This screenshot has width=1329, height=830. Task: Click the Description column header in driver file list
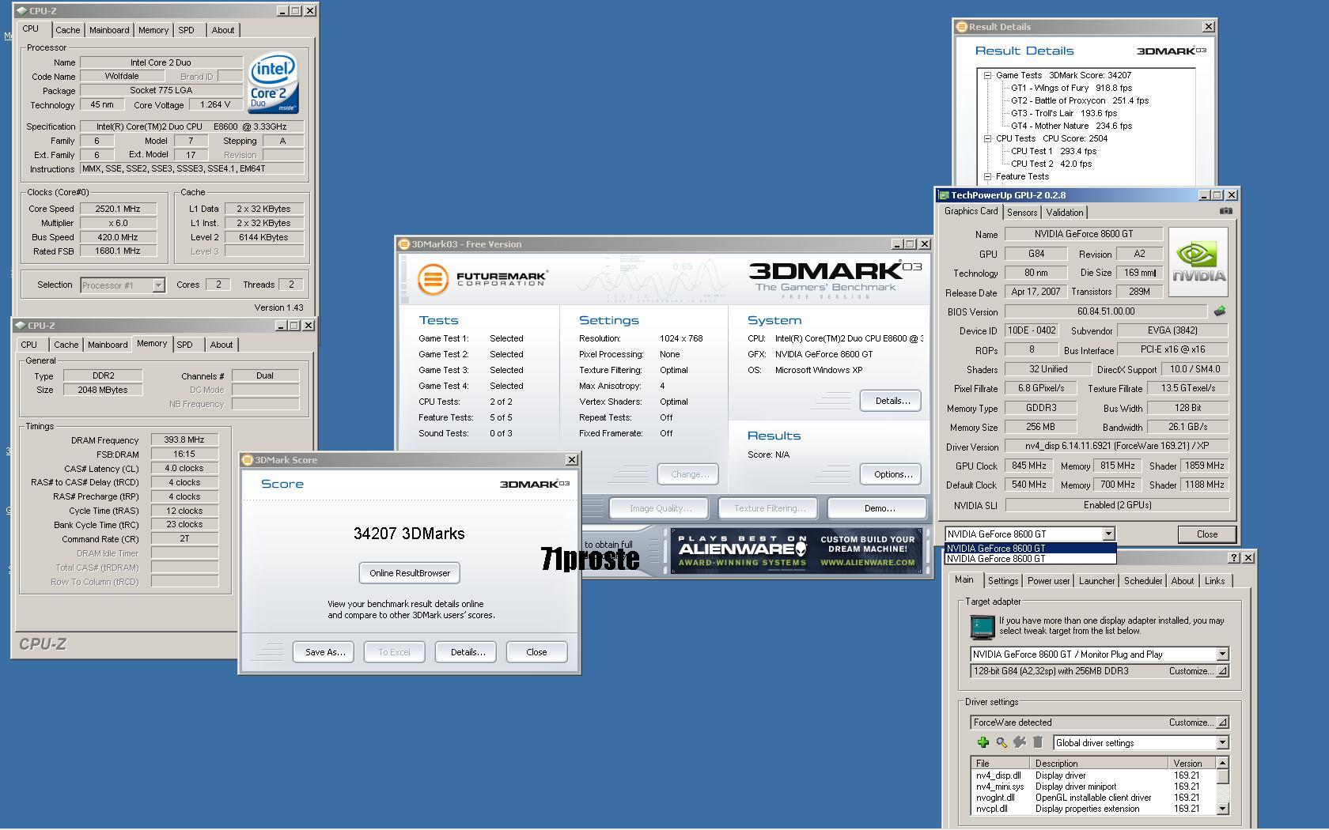click(x=1099, y=764)
